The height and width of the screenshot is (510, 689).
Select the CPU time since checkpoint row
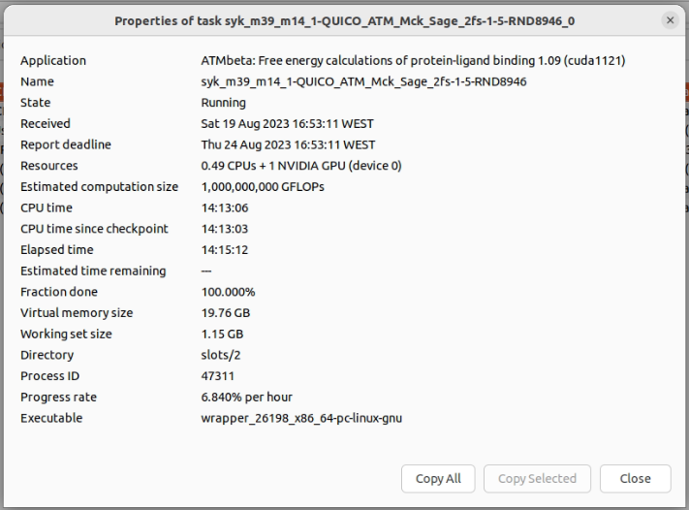click(x=94, y=229)
